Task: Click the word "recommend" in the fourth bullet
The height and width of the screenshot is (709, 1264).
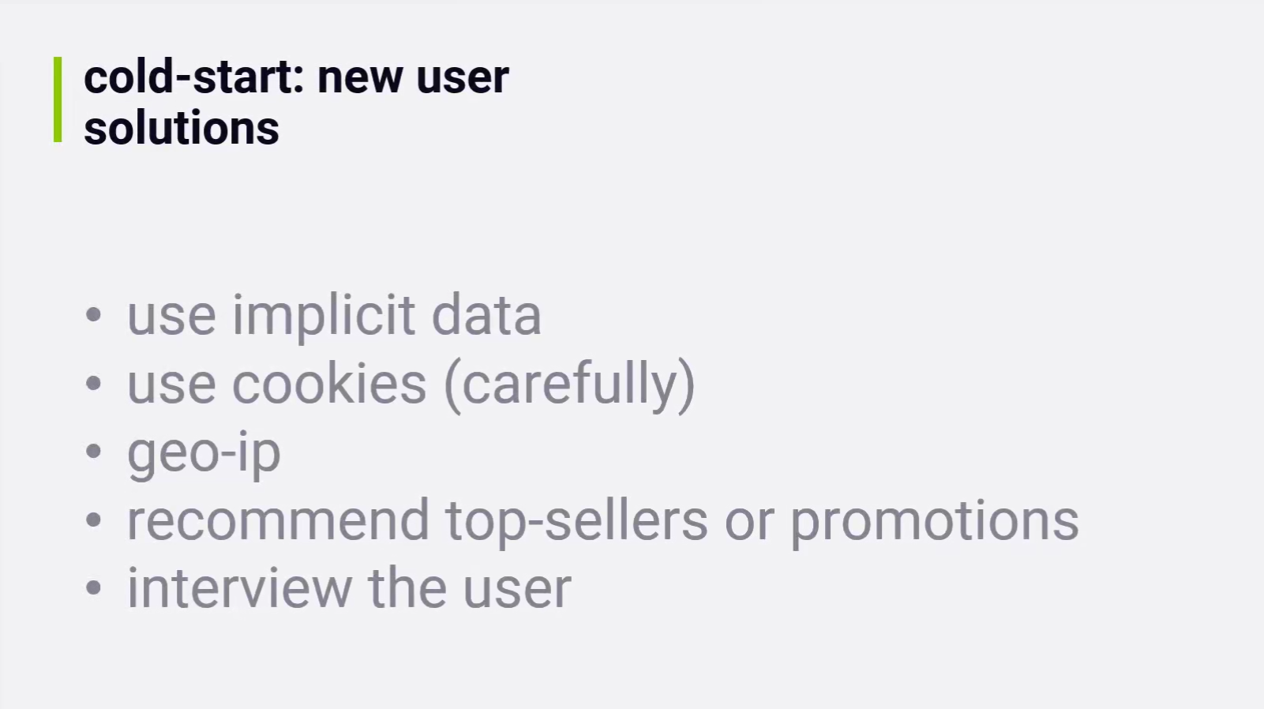Action: [x=278, y=520]
